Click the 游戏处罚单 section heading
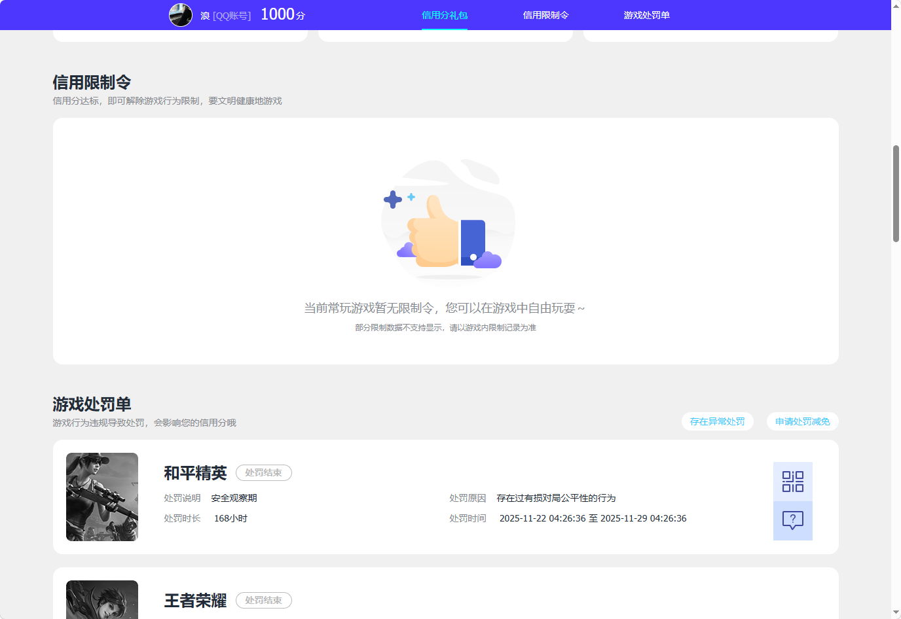The height and width of the screenshot is (619, 901). [x=92, y=404]
